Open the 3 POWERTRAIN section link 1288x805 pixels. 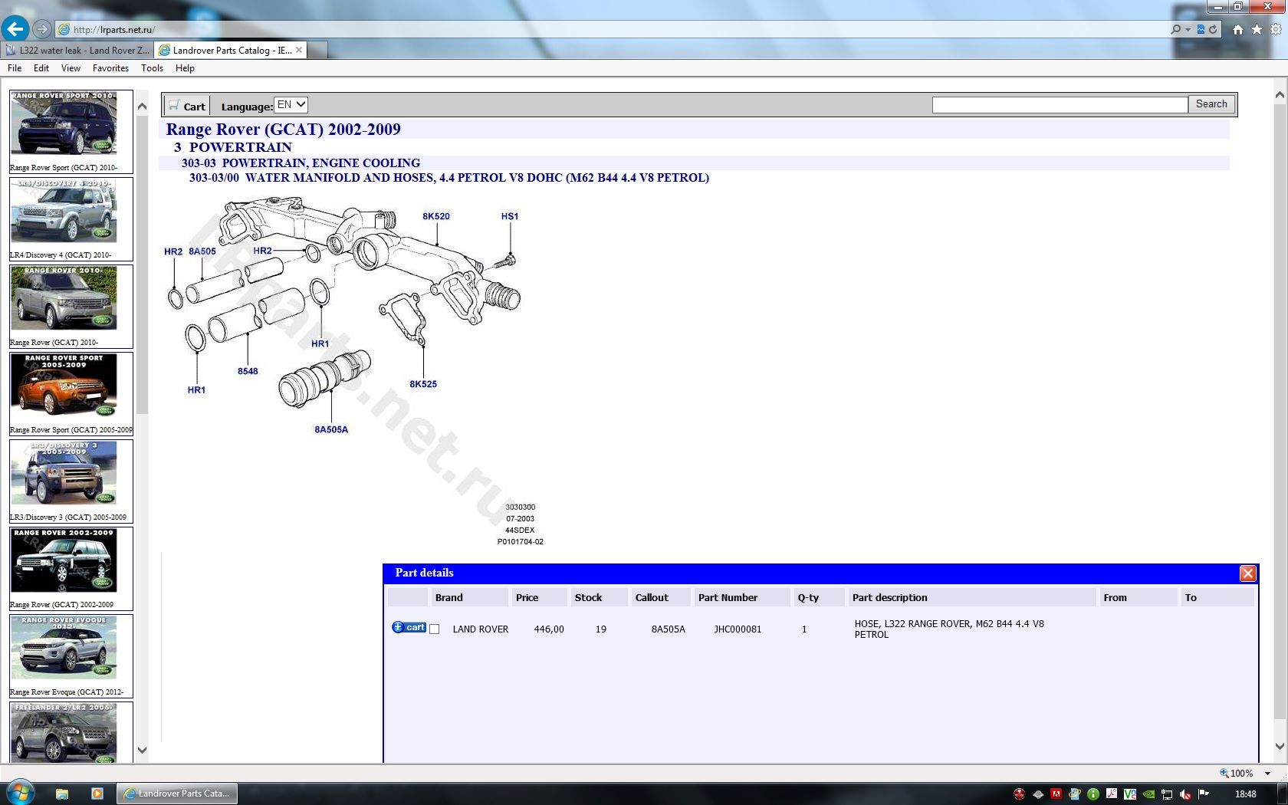click(x=232, y=147)
